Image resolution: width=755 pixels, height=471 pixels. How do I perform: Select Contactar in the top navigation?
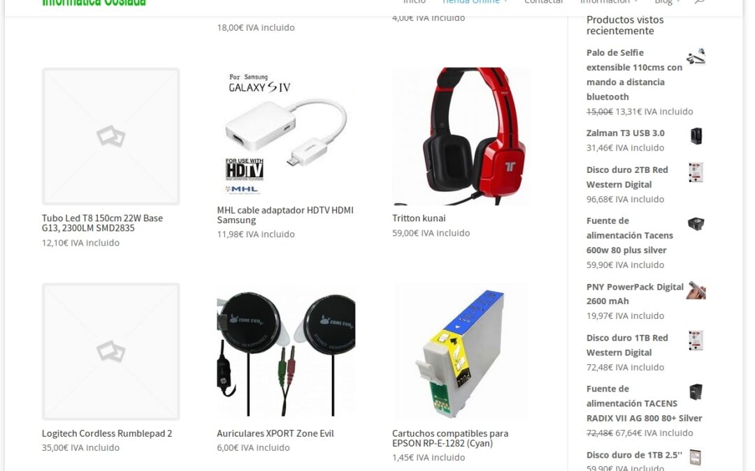pyautogui.click(x=544, y=2)
